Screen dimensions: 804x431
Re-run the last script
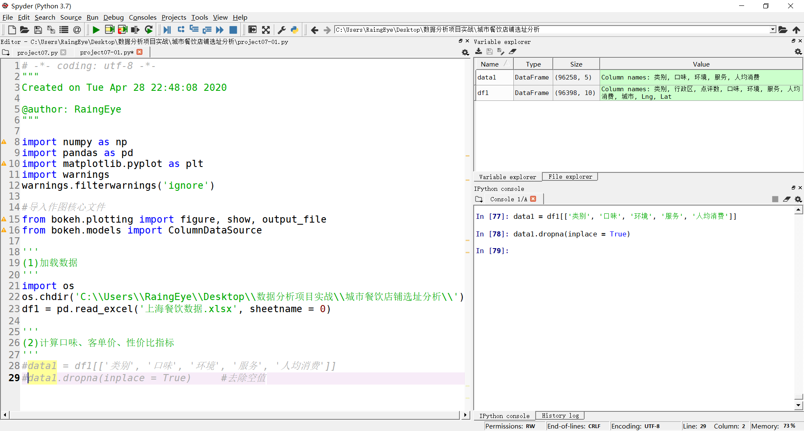[x=149, y=30]
